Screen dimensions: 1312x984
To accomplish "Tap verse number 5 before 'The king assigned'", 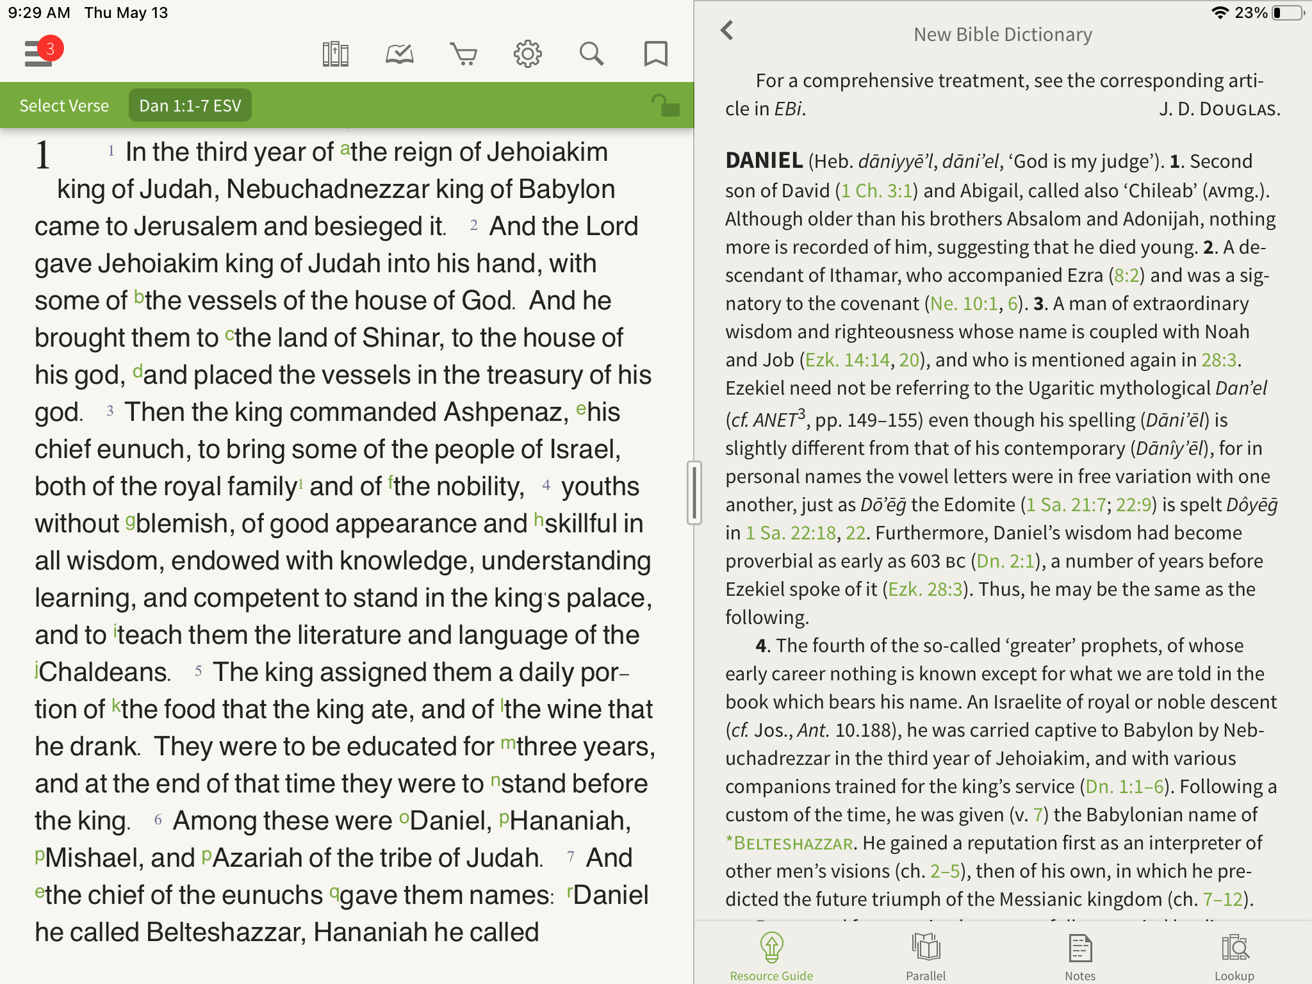I will 198,671.
